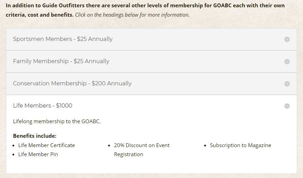Click the bold Guide Outfitters intro paragraph
Viewport: 303px width, 178px height.
pos(145,6)
